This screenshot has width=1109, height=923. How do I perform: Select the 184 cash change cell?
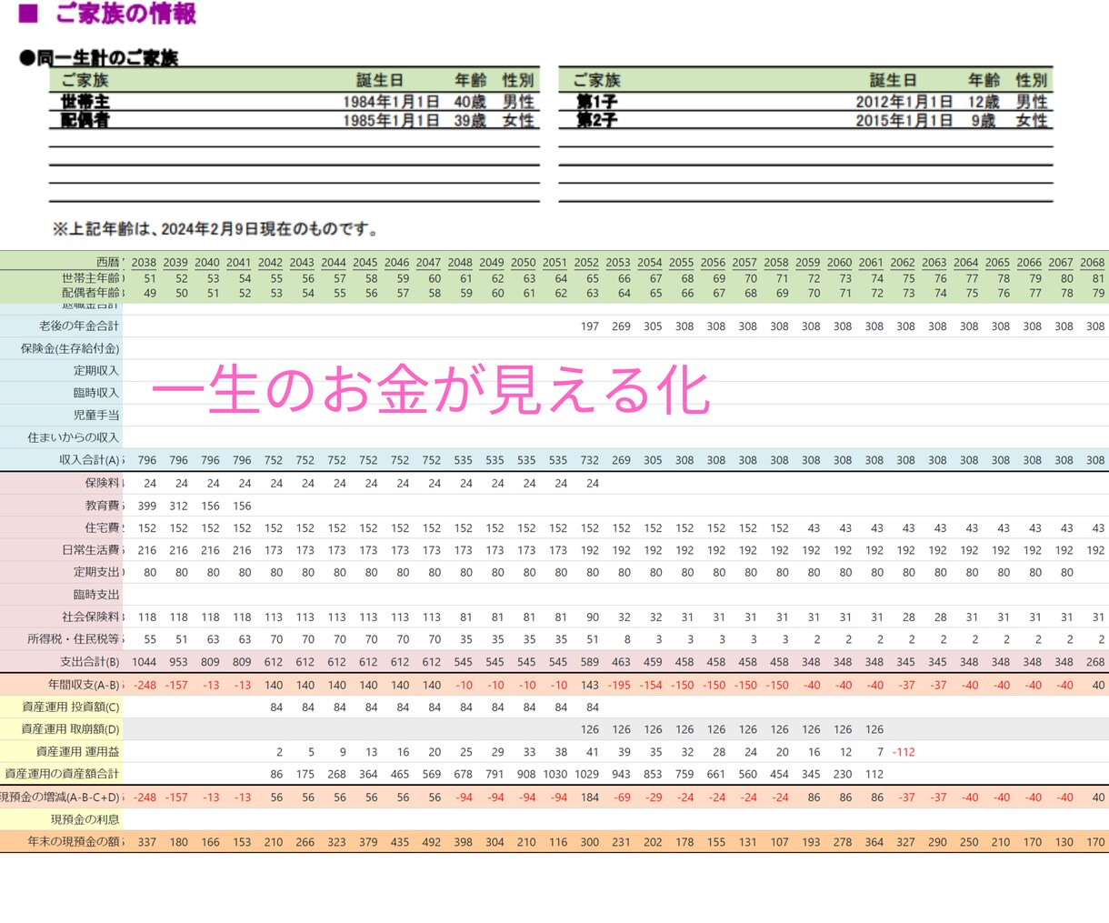[589, 798]
